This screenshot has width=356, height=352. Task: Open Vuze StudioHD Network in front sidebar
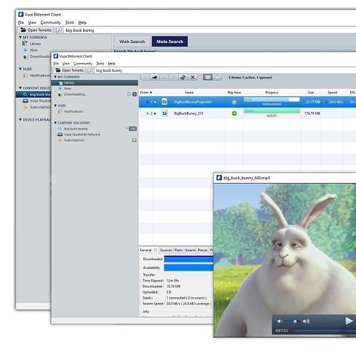[82, 134]
